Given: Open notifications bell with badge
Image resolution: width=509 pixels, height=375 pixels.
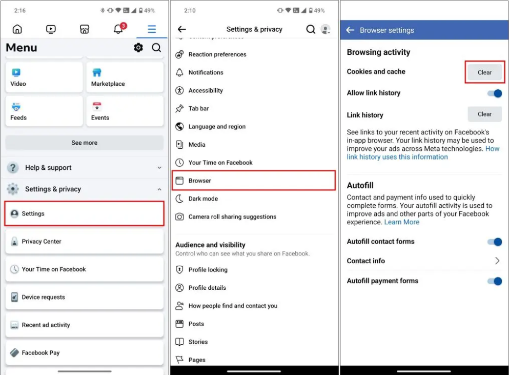Looking at the screenshot, I should pyautogui.click(x=118, y=29).
